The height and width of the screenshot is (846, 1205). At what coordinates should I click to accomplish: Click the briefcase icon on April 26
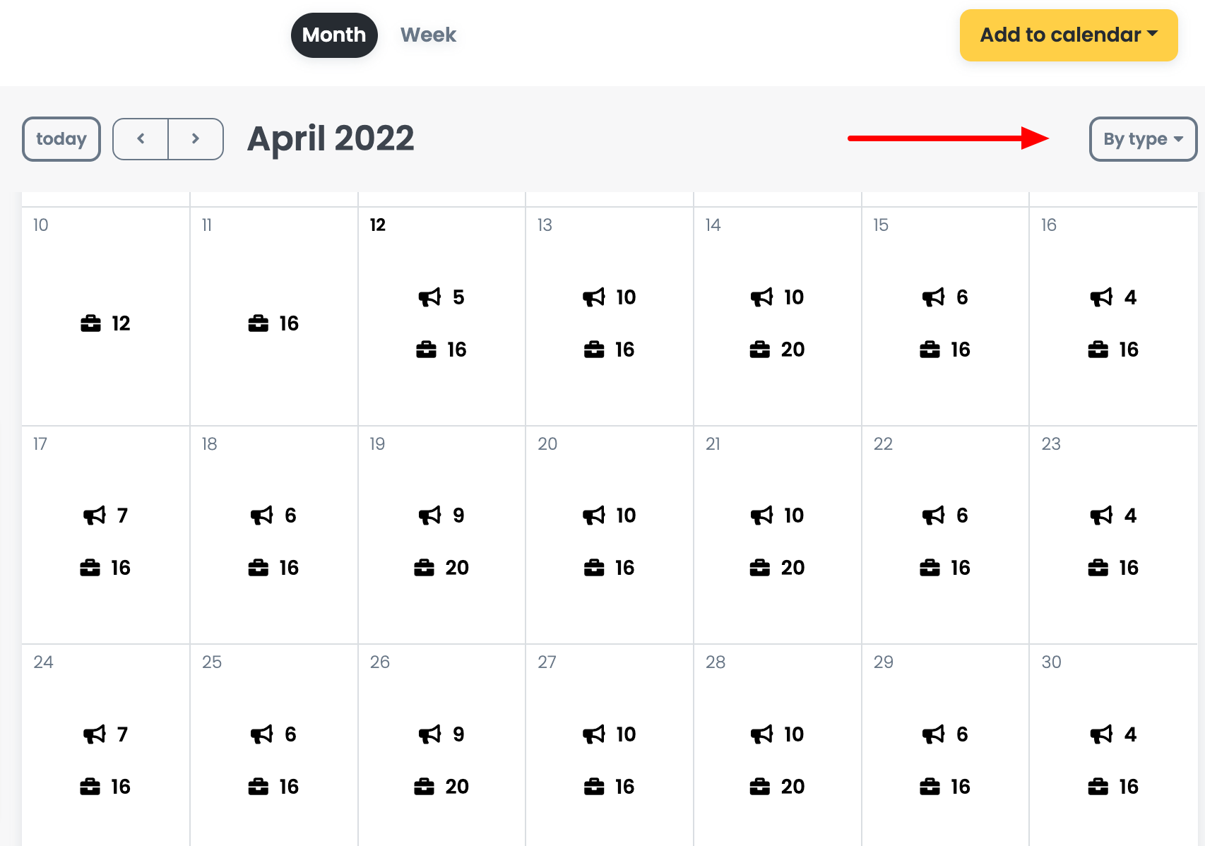pos(424,787)
